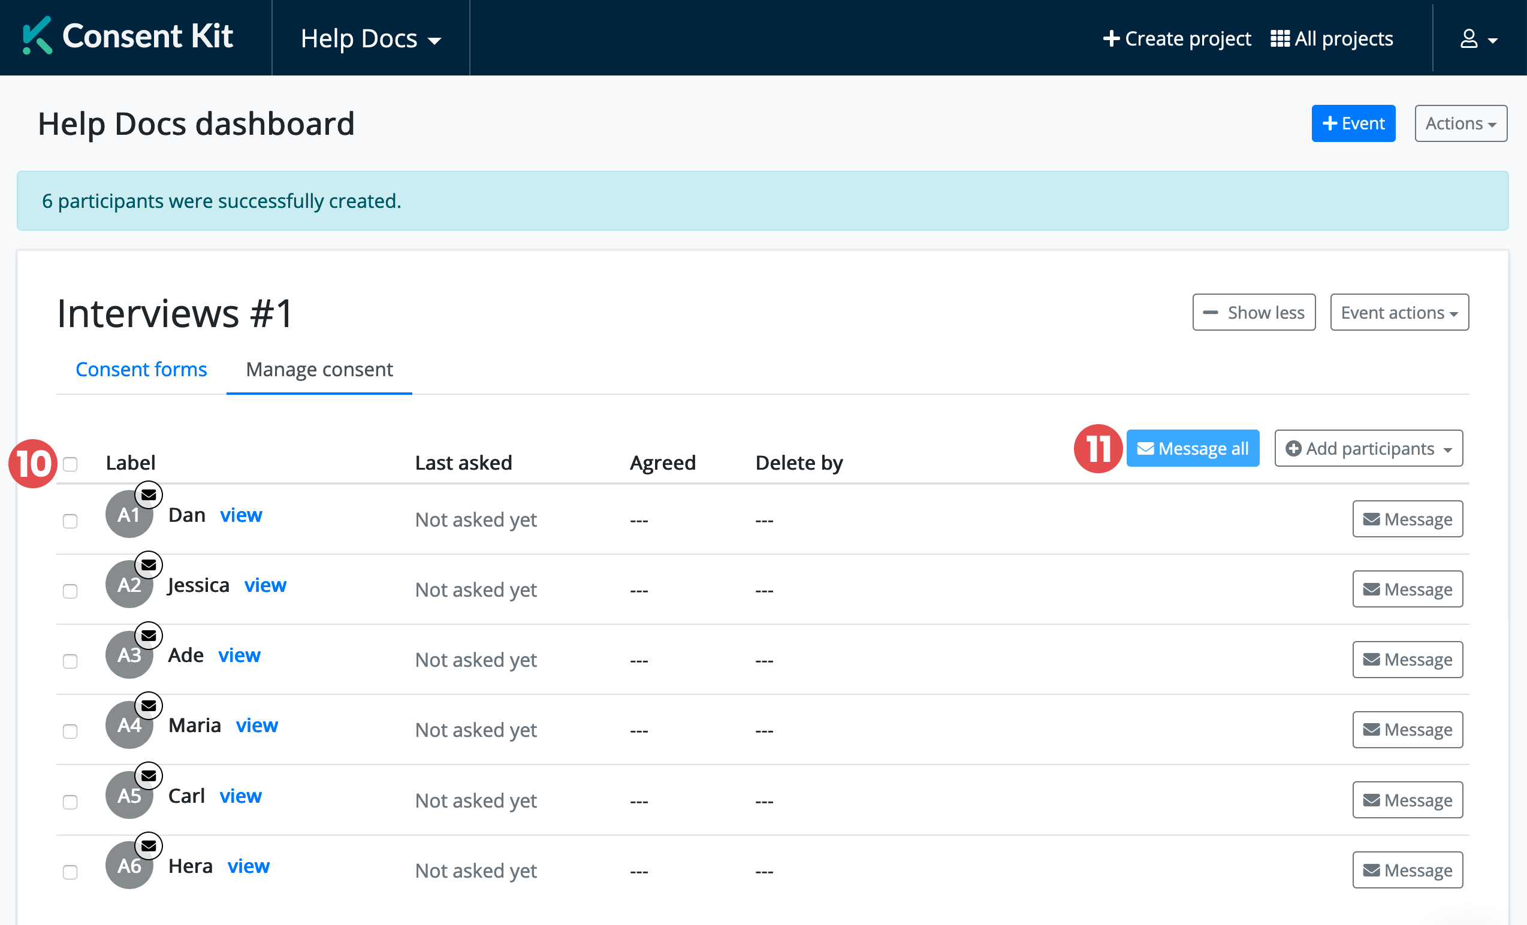The width and height of the screenshot is (1527, 925).
Task: Expand the Help Docs dropdown menu
Action: pyautogui.click(x=370, y=39)
